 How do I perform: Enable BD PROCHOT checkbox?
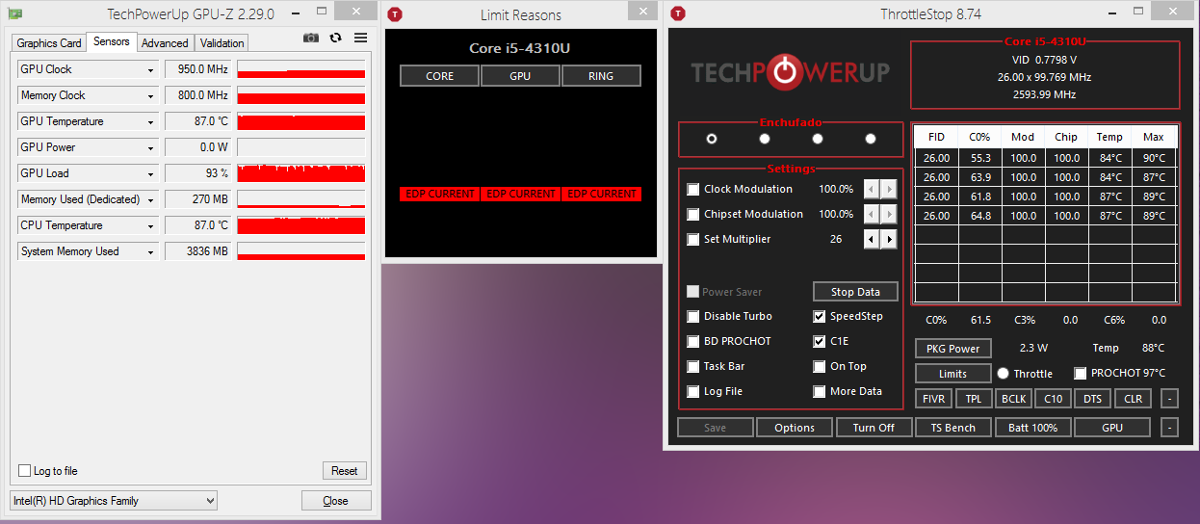pyautogui.click(x=693, y=341)
